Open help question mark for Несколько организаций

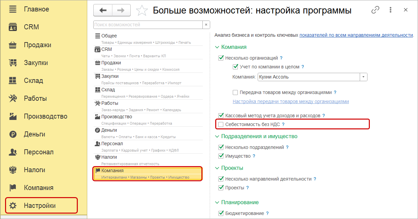(281, 58)
